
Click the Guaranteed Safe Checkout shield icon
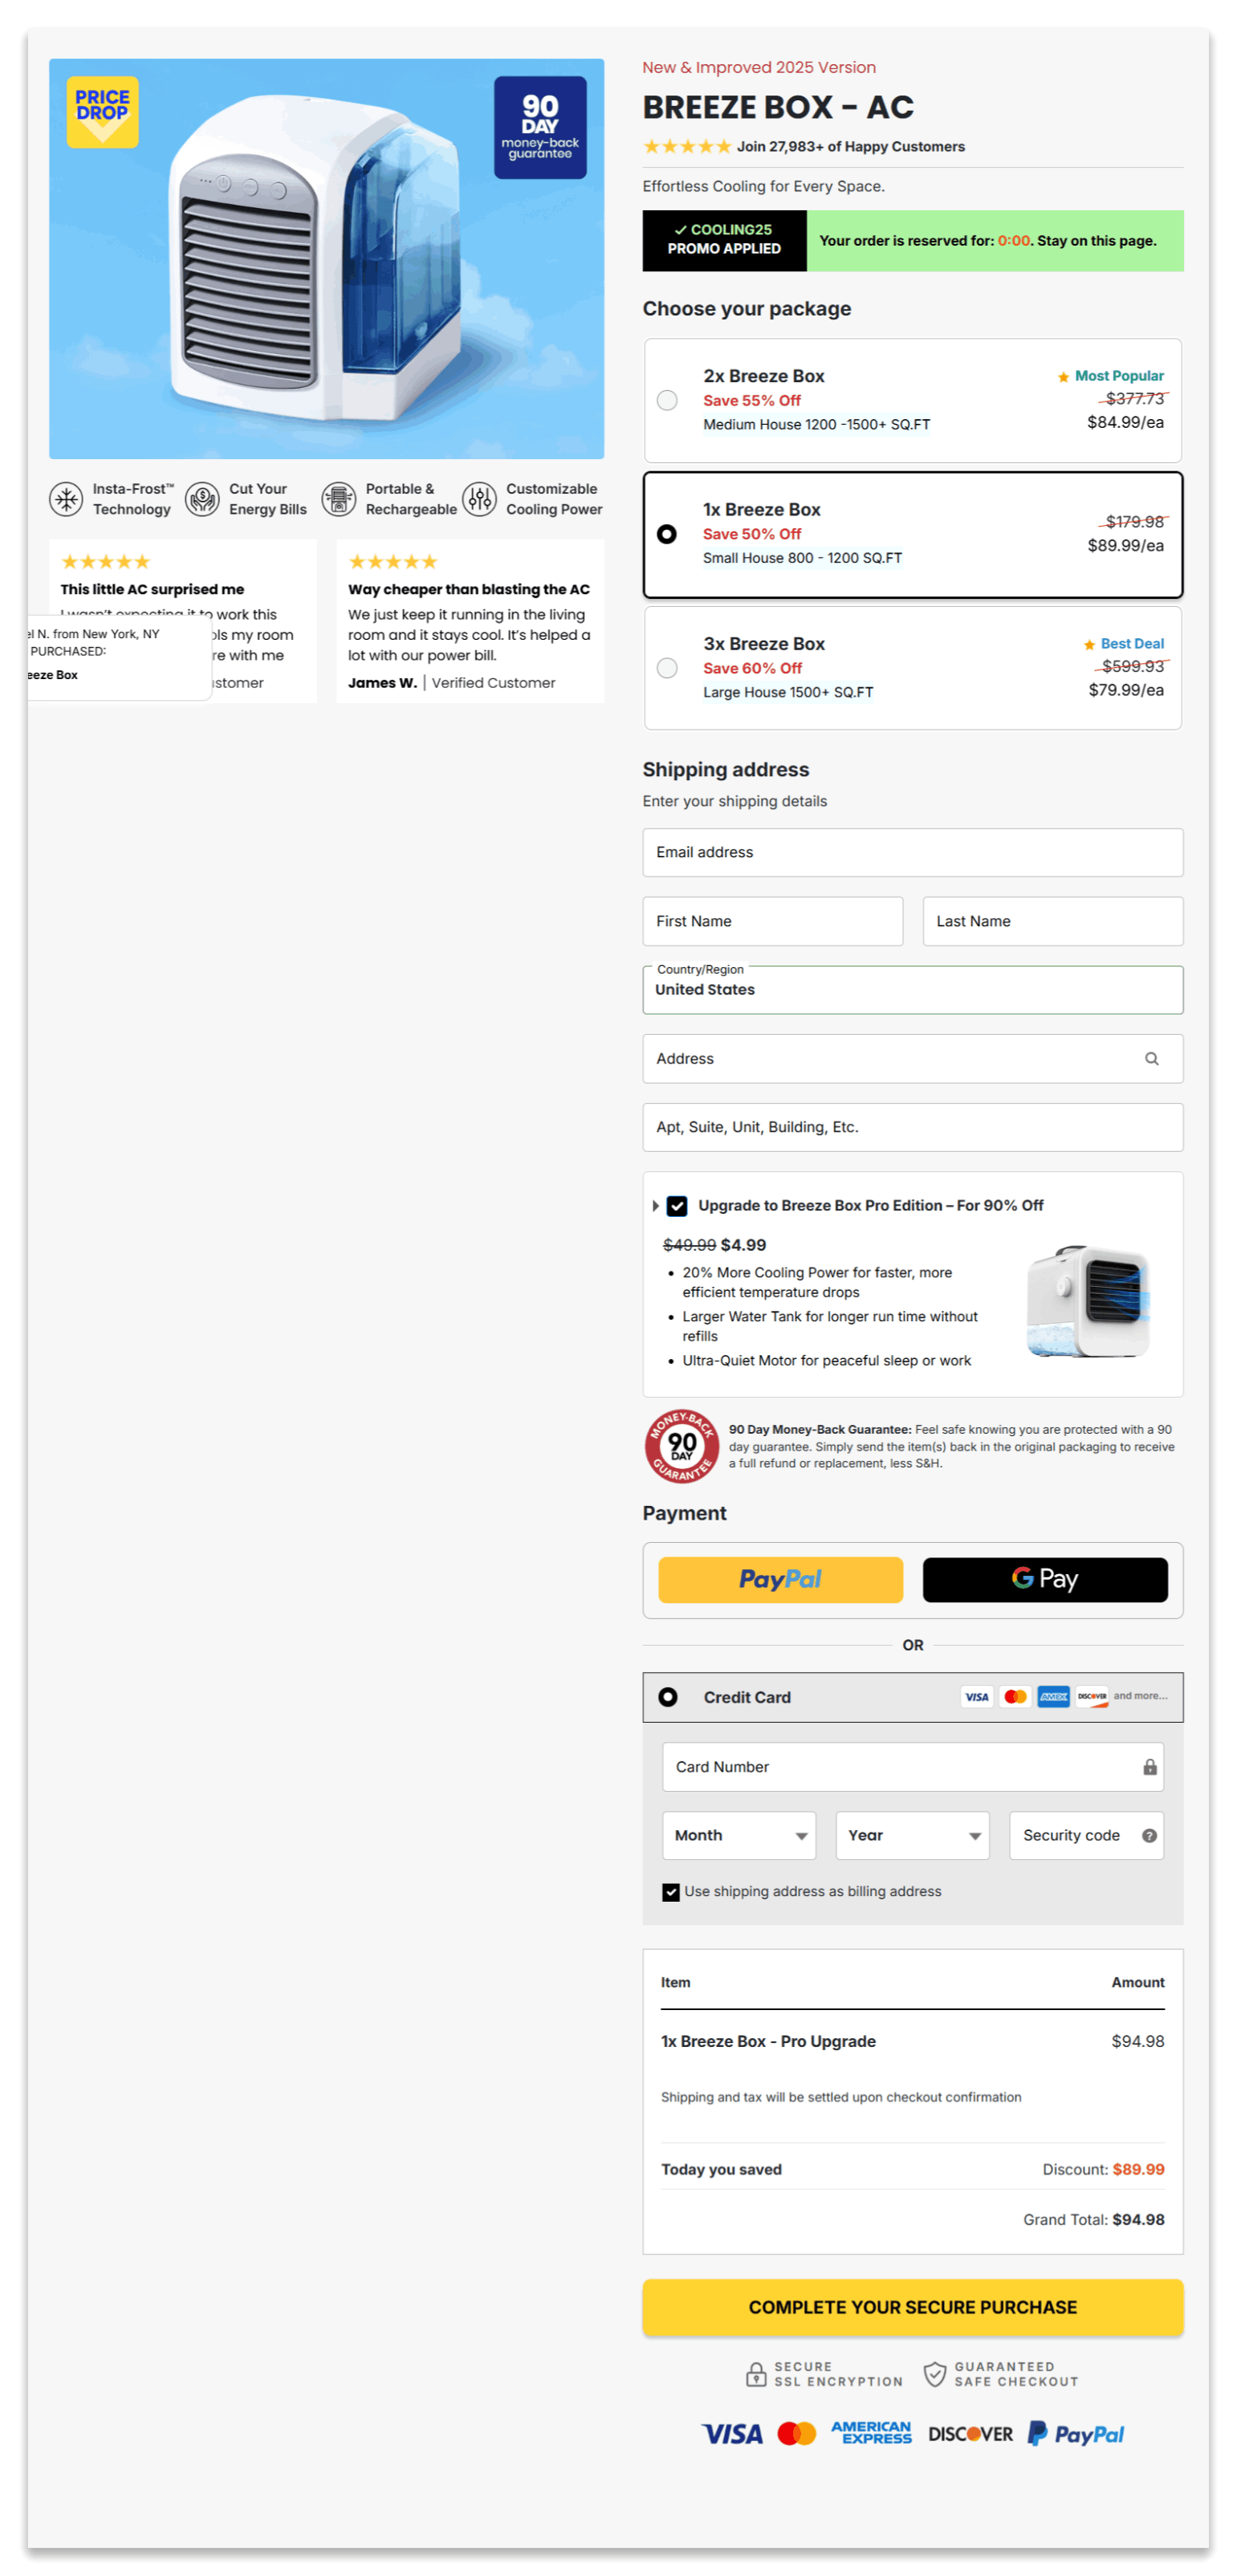coord(934,2374)
